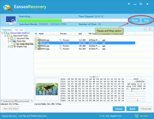The width and height of the screenshot is (154, 119).
Task: Select the Photo Files tree label
Action: click(21, 41)
